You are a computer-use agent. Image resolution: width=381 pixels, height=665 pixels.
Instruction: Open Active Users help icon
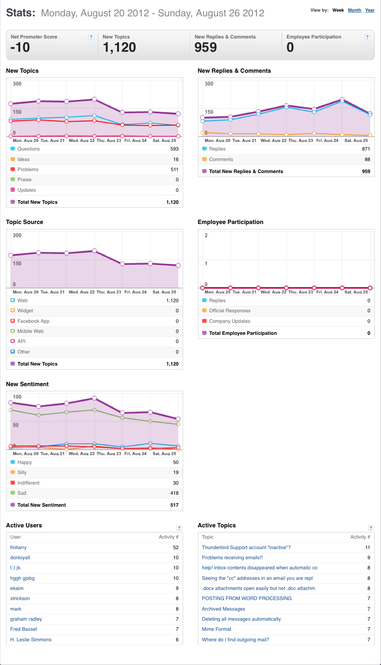179,528
